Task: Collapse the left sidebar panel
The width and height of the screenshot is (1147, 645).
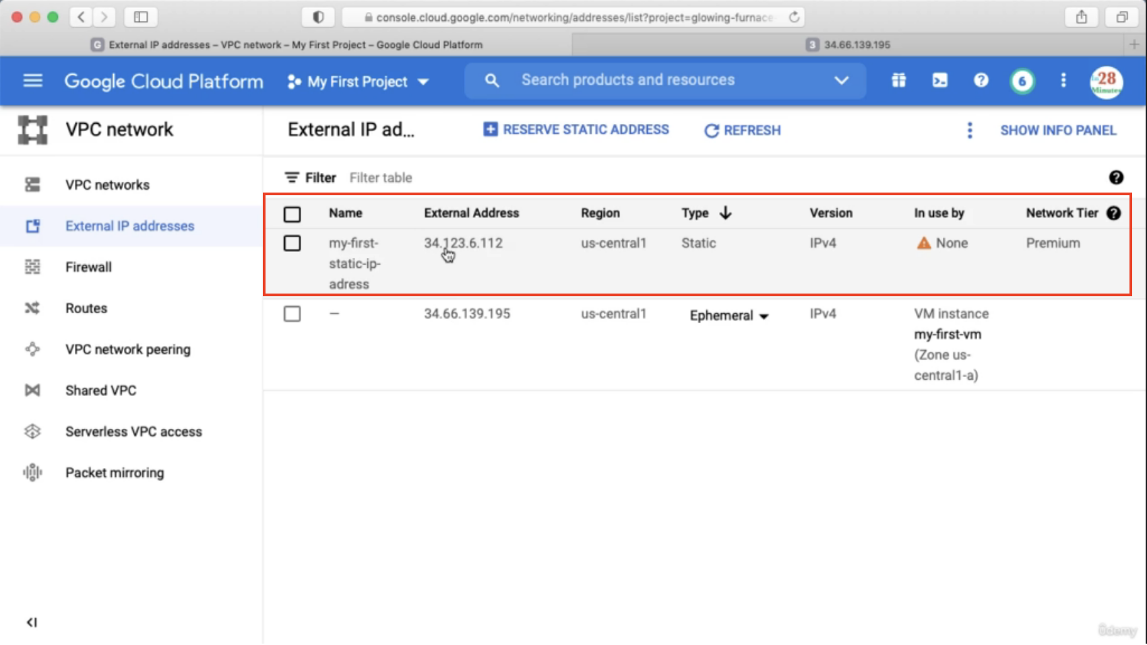Action: (x=32, y=622)
